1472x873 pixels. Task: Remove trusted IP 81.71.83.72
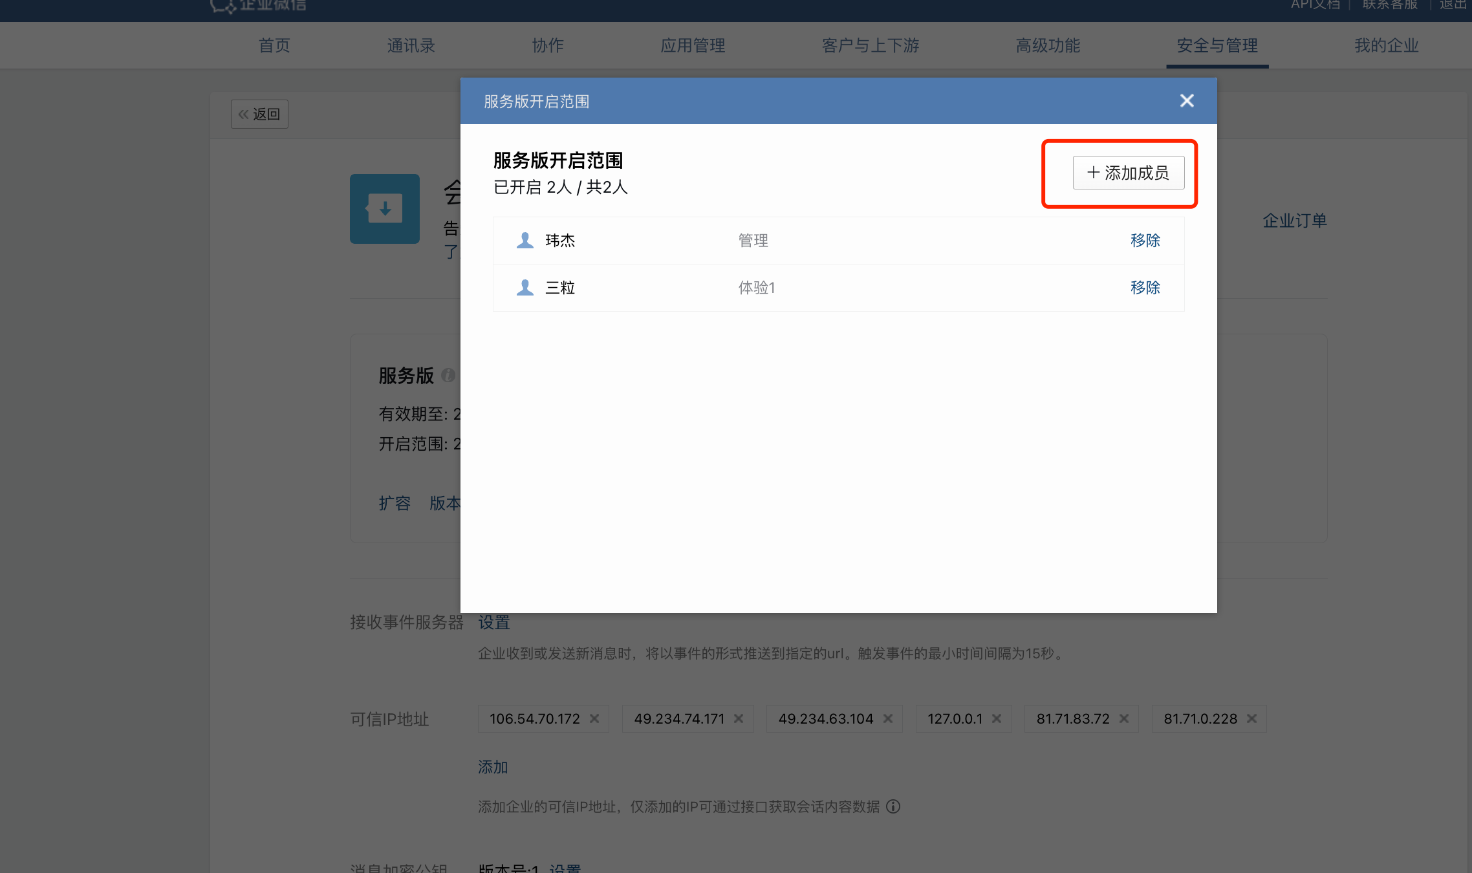(1124, 719)
